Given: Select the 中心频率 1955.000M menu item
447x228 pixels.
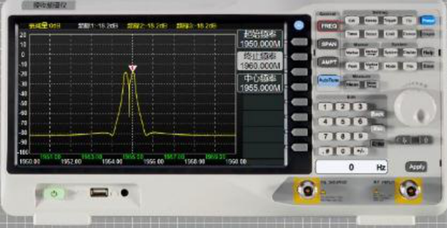Looking at the screenshot, I should pyautogui.click(x=260, y=83).
